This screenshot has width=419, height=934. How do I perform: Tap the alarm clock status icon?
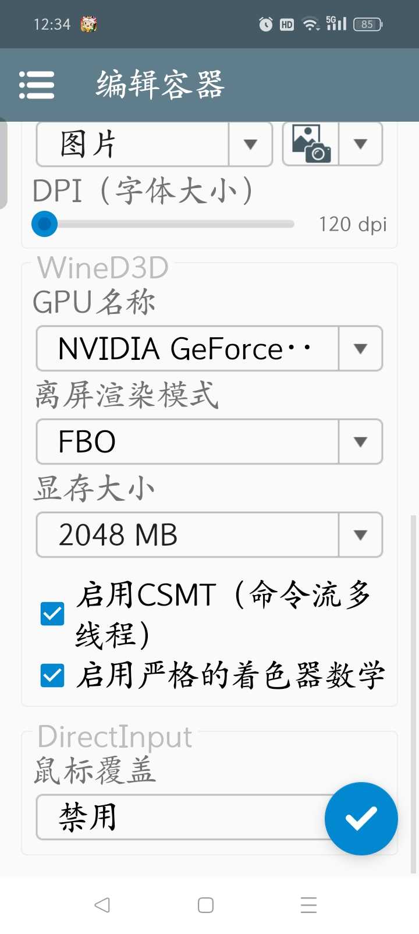pos(265,24)
